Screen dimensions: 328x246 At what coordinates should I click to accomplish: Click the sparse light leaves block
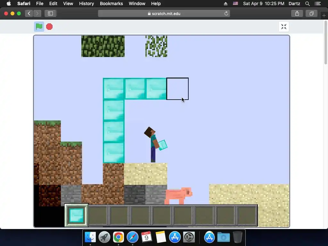tap(156, 46)
